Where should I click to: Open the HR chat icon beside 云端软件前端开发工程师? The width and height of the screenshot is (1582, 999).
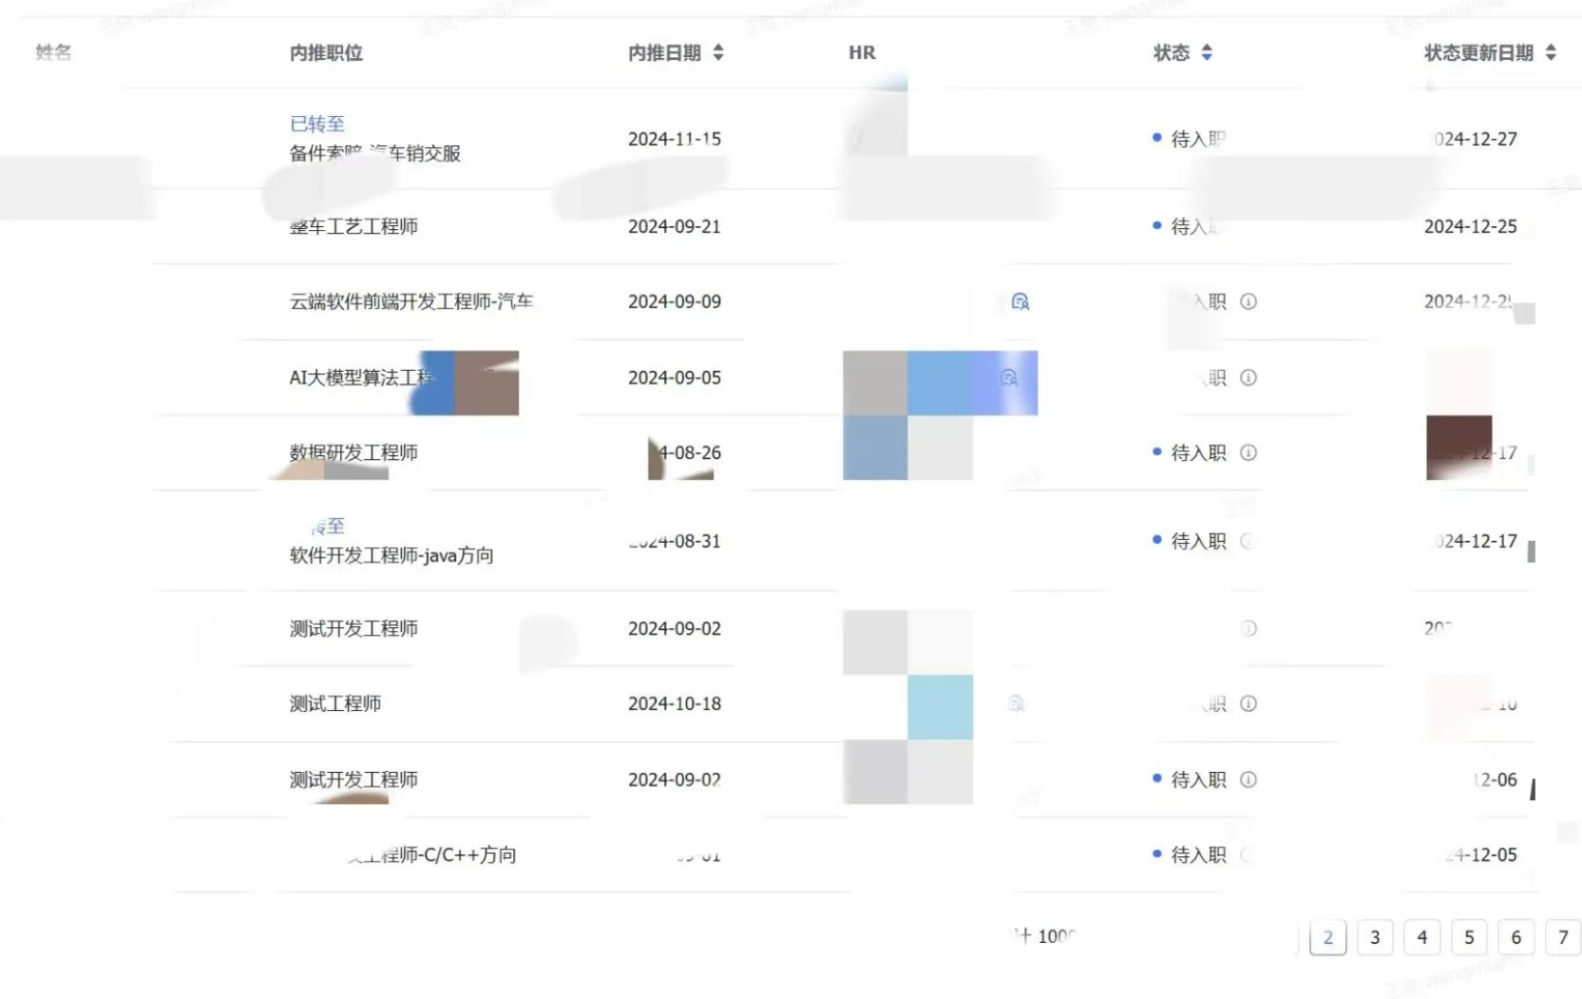coord(1020,301)
